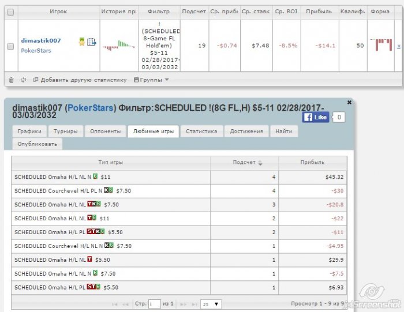
Task: Click the K6 badge in Courchevel H/L NL N row
Action: click(x=109, y=245)
